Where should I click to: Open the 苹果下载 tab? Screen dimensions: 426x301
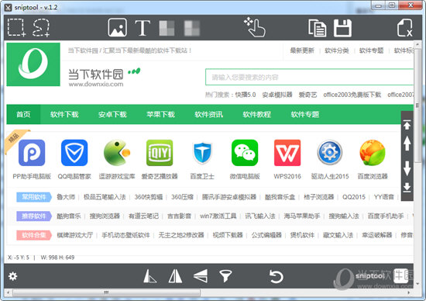coord(160,114)
